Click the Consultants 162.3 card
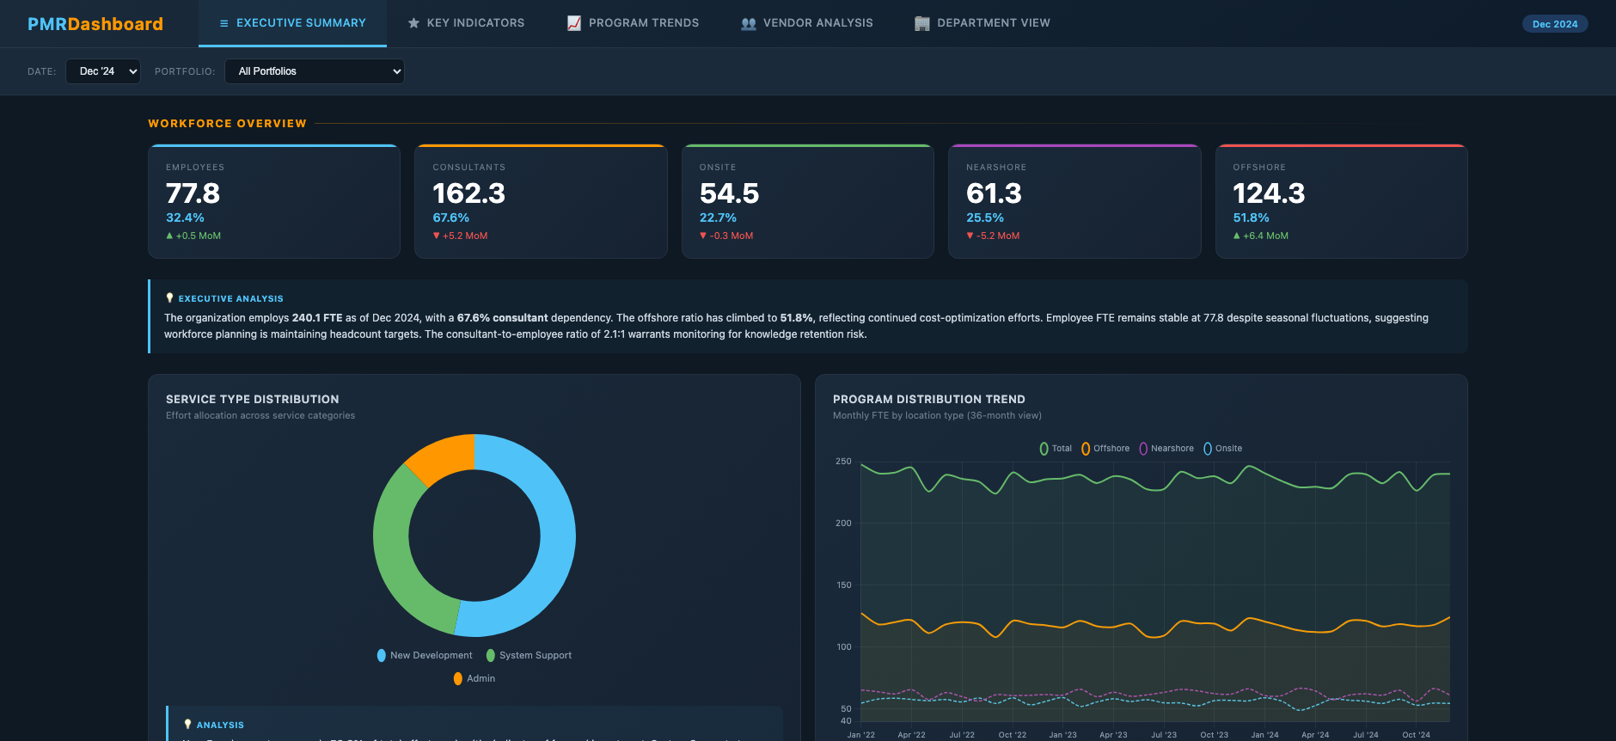Viewport: 1616px width, 741px height. coord(541,201)
